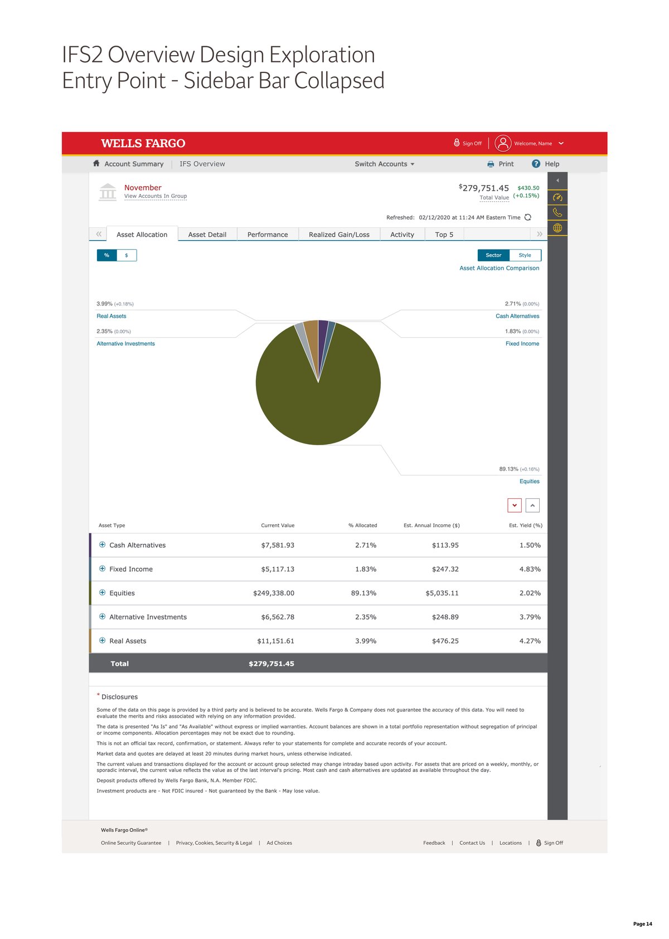Click the bank building icon beside November
The height and width of the screenshot is (939, 669).
(108, 192)
